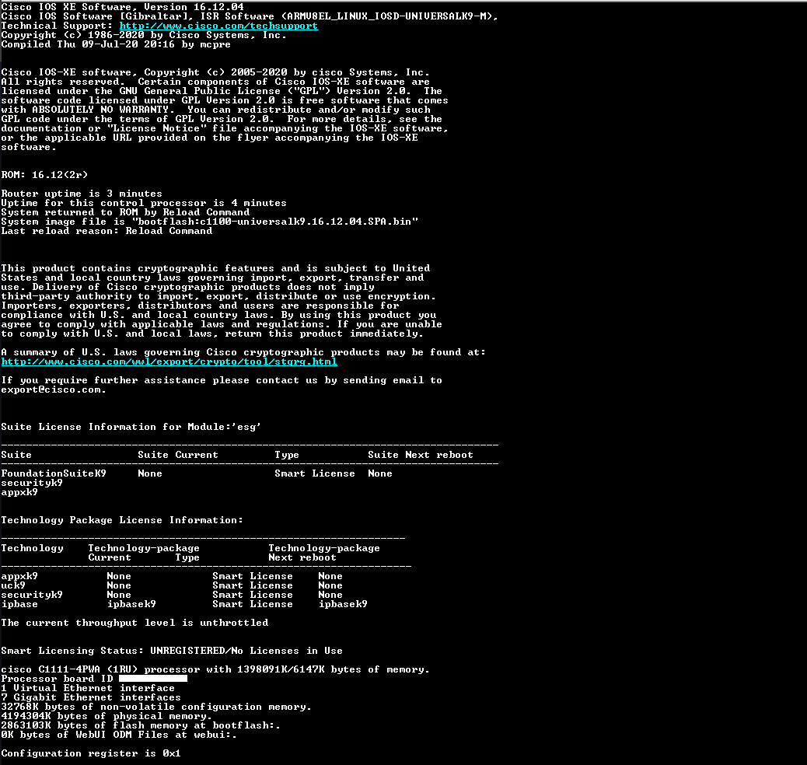Click the redacted Processor board ID box

coord(153,679)
